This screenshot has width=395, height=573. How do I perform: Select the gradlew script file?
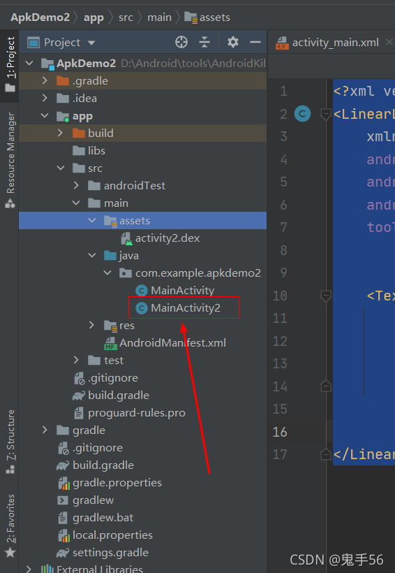93,500
